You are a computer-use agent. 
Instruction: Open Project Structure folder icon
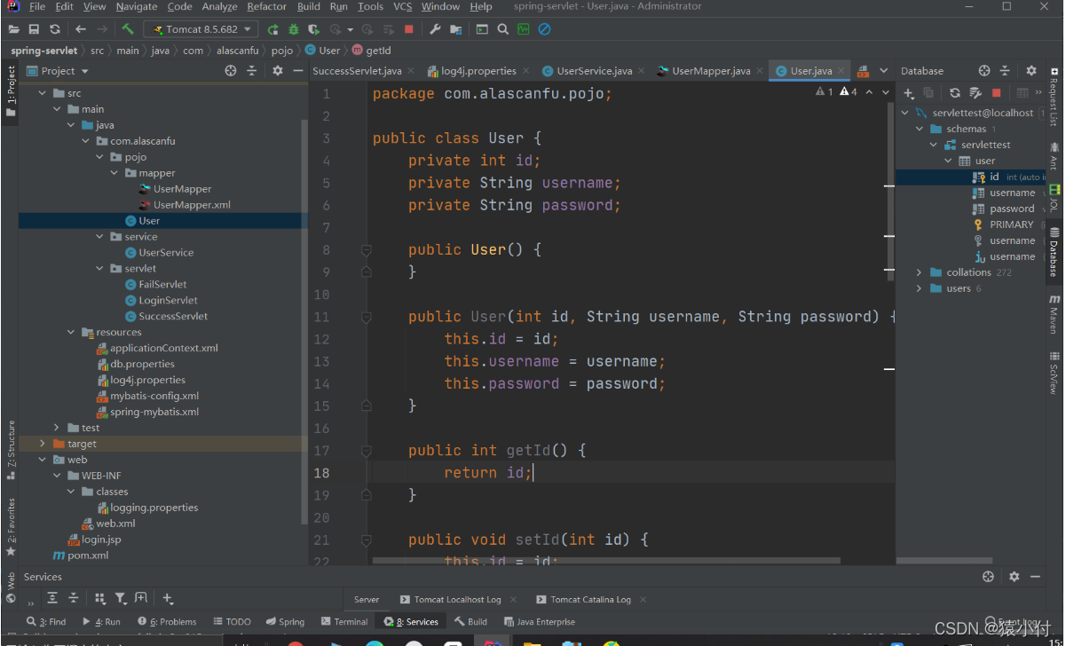456,28
